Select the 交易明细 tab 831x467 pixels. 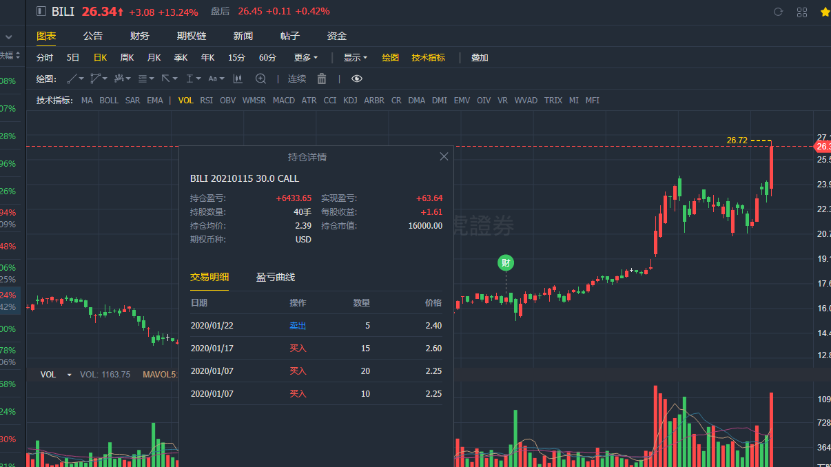click(209, 277)
